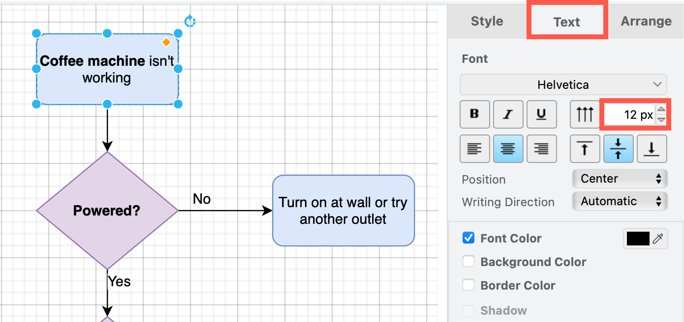The image size is (684, 322).
Task: Set vertical alignment to bottom
Action: pyautogui.click(x=652, y=149)
